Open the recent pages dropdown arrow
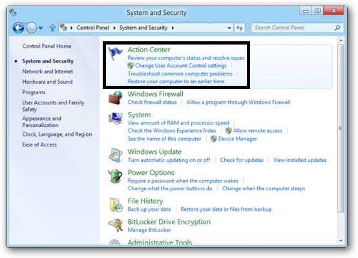 [41, 28]
